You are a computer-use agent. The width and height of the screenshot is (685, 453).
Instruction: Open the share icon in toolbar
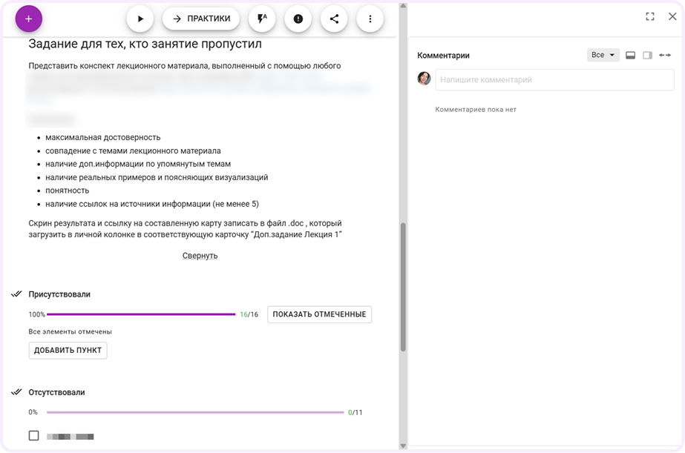334,19
